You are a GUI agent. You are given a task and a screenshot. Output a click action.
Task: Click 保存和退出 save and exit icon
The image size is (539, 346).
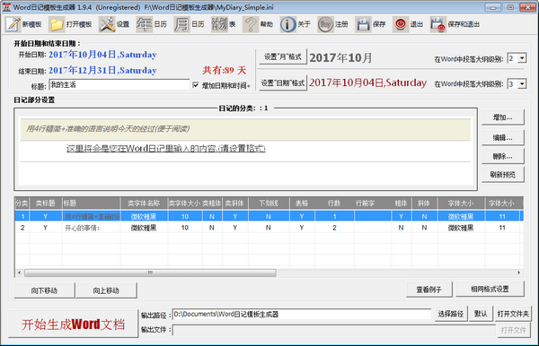(438, 24)
